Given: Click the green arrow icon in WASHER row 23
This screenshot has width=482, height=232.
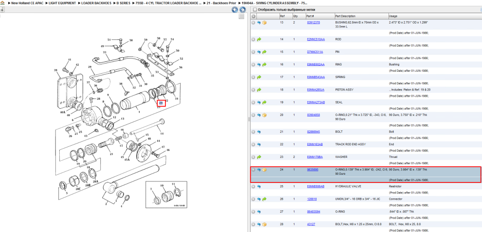Looking at the screenshot, I should 259,157.
